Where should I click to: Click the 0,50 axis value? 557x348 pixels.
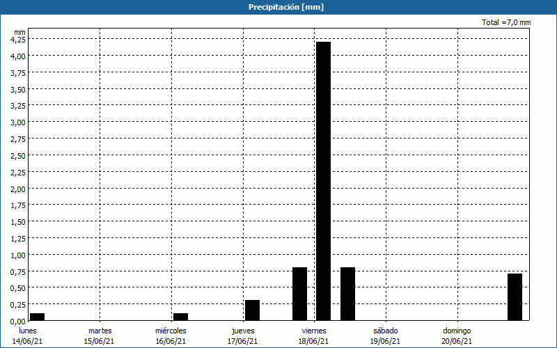[x=18, y=288]
